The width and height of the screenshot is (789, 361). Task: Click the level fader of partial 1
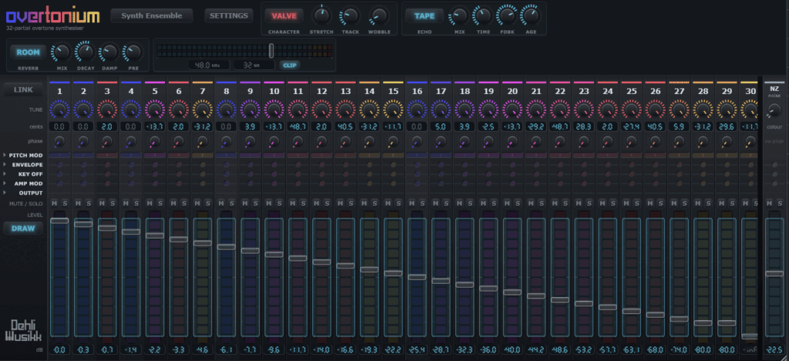(x=60, y=221)
